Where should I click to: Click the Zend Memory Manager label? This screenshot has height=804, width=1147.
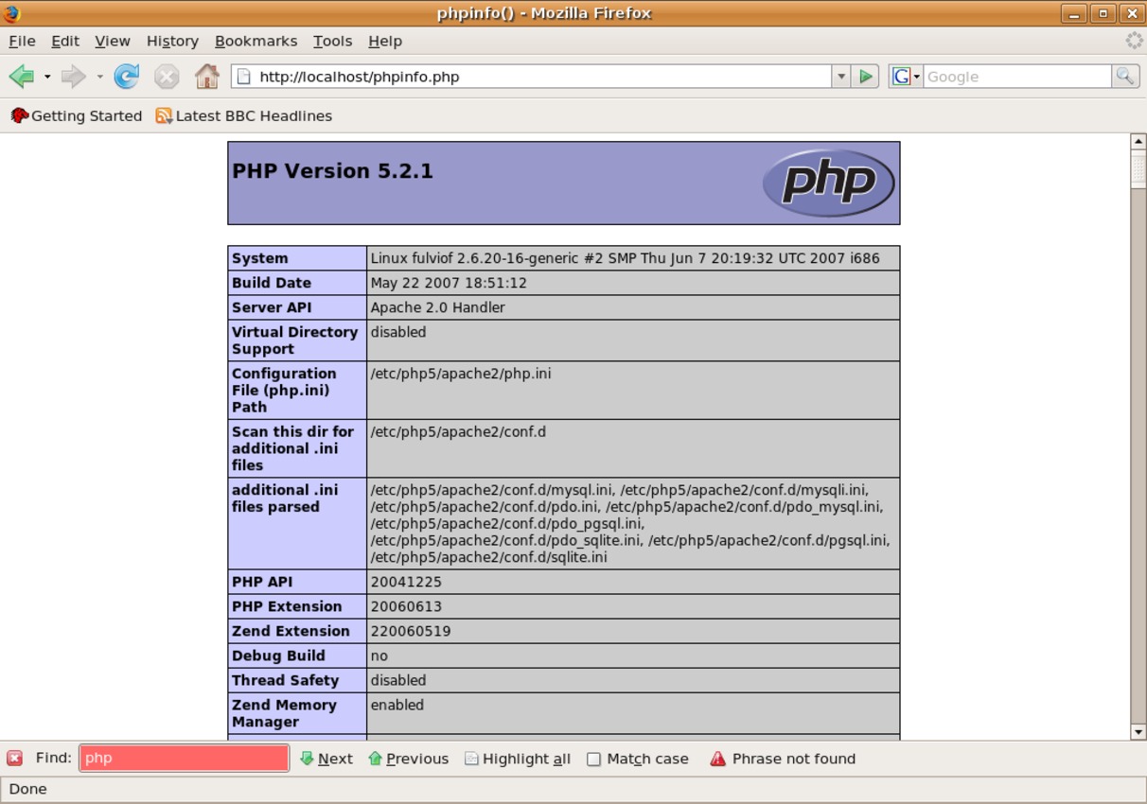click(x=284, y=713)
